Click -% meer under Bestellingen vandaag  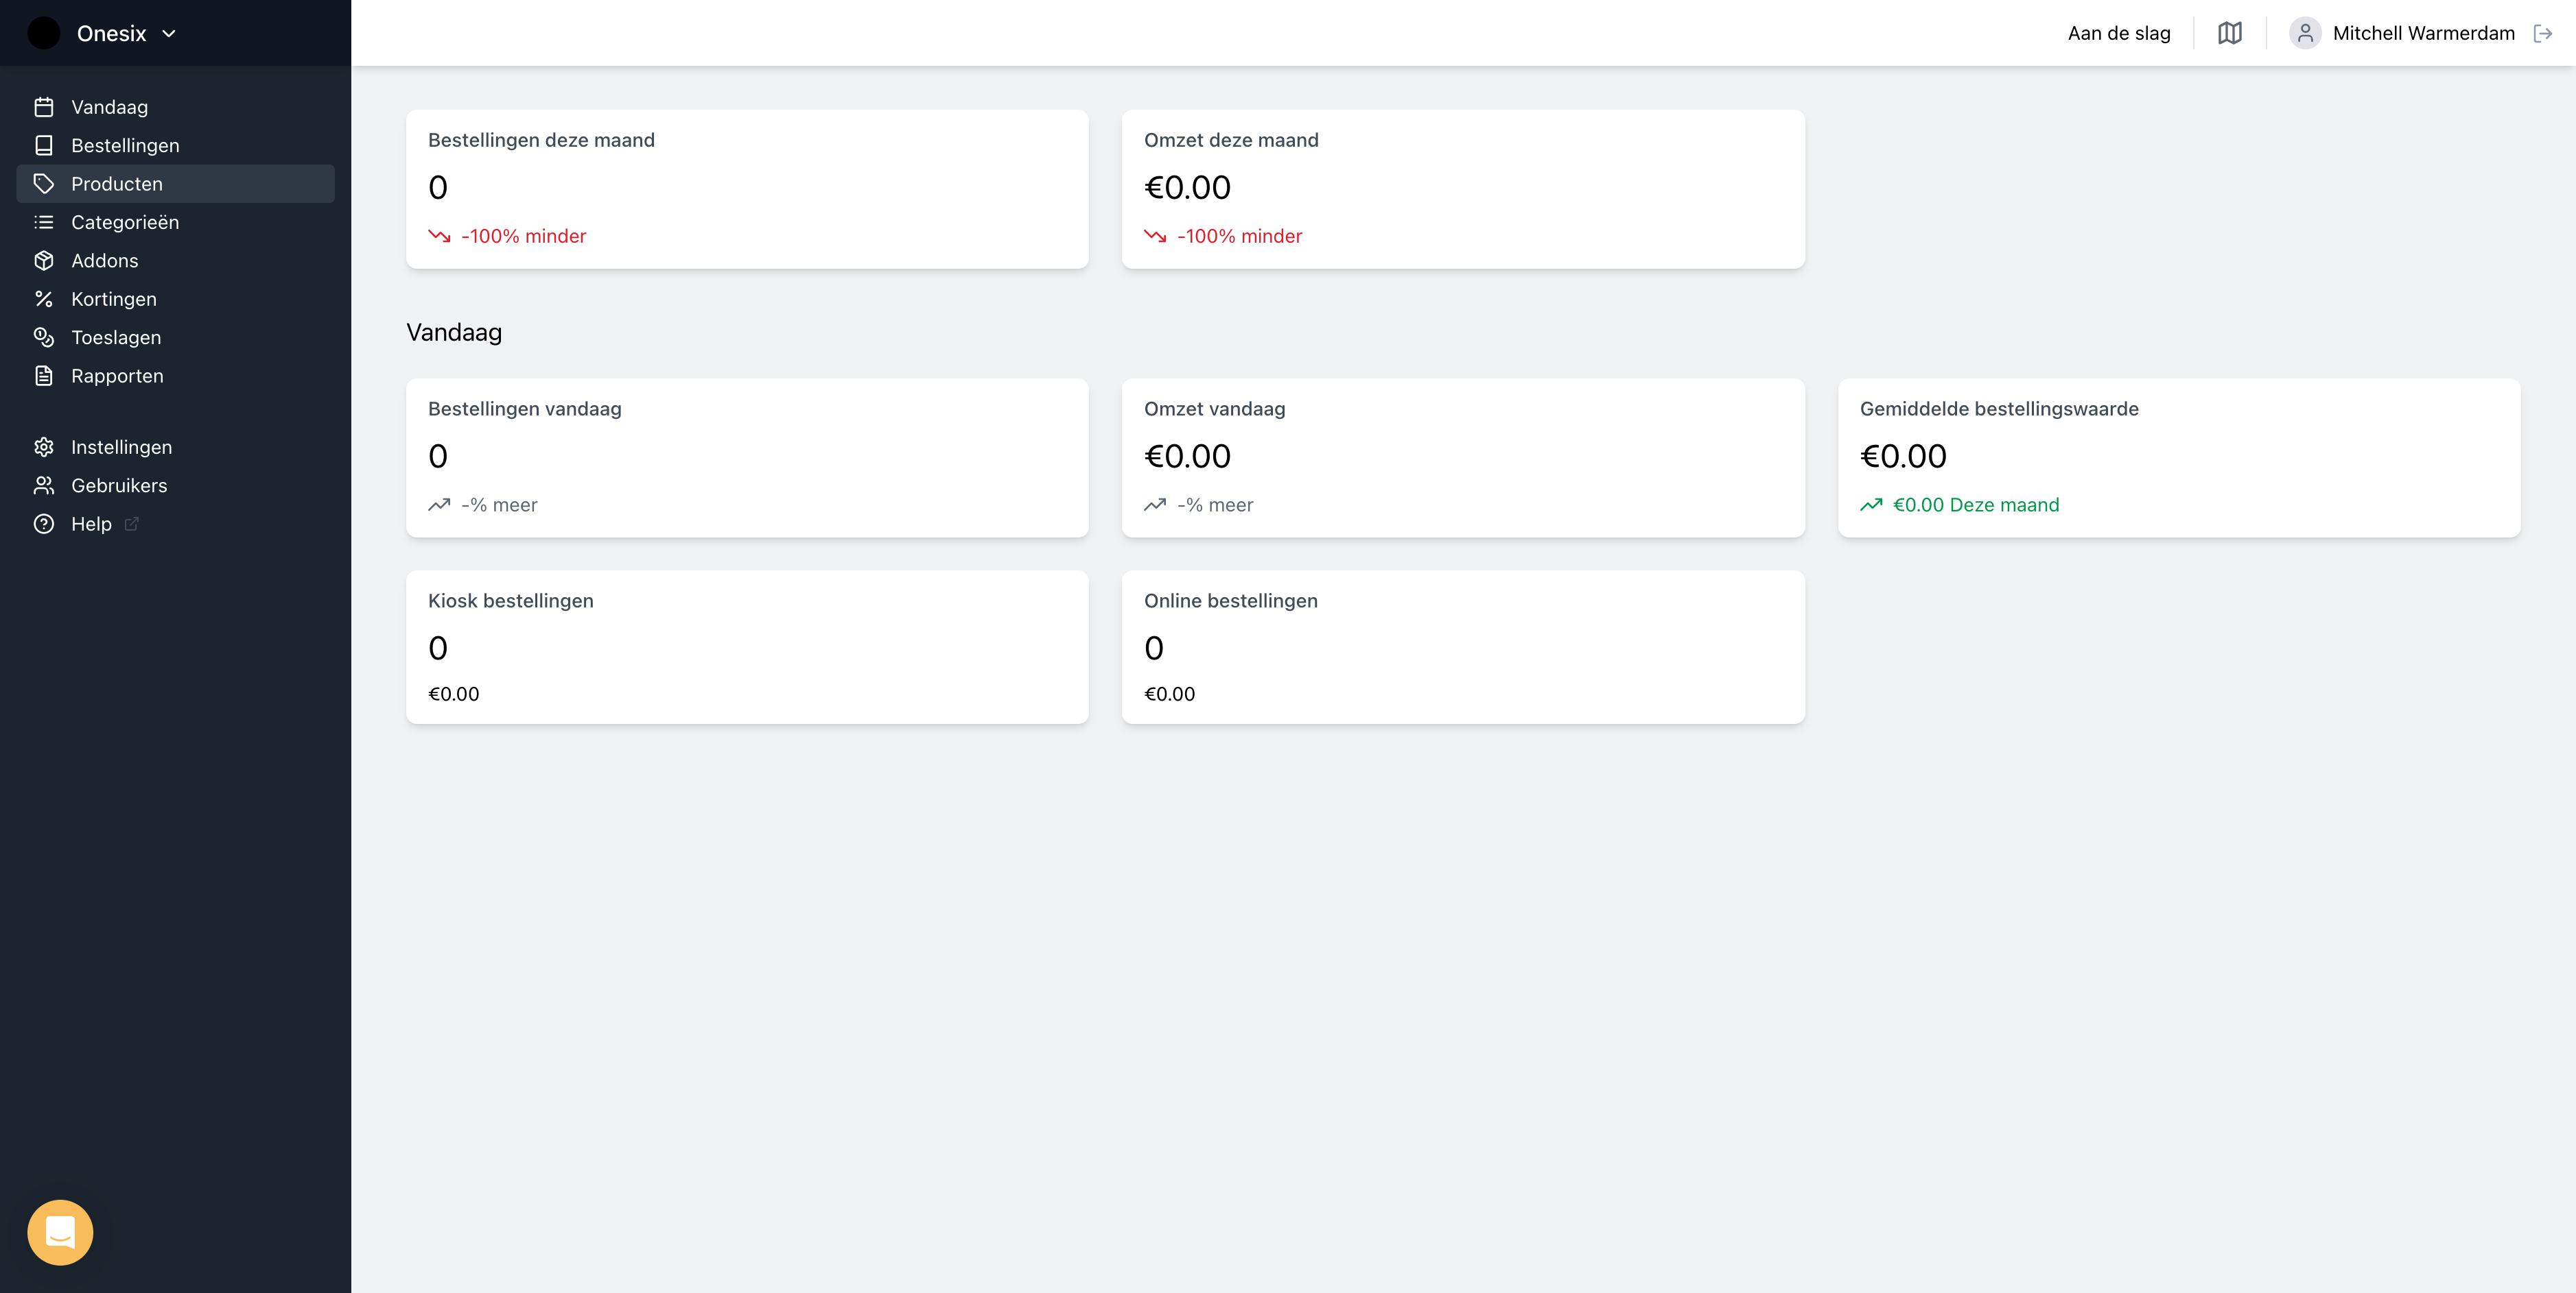(499, 505)
